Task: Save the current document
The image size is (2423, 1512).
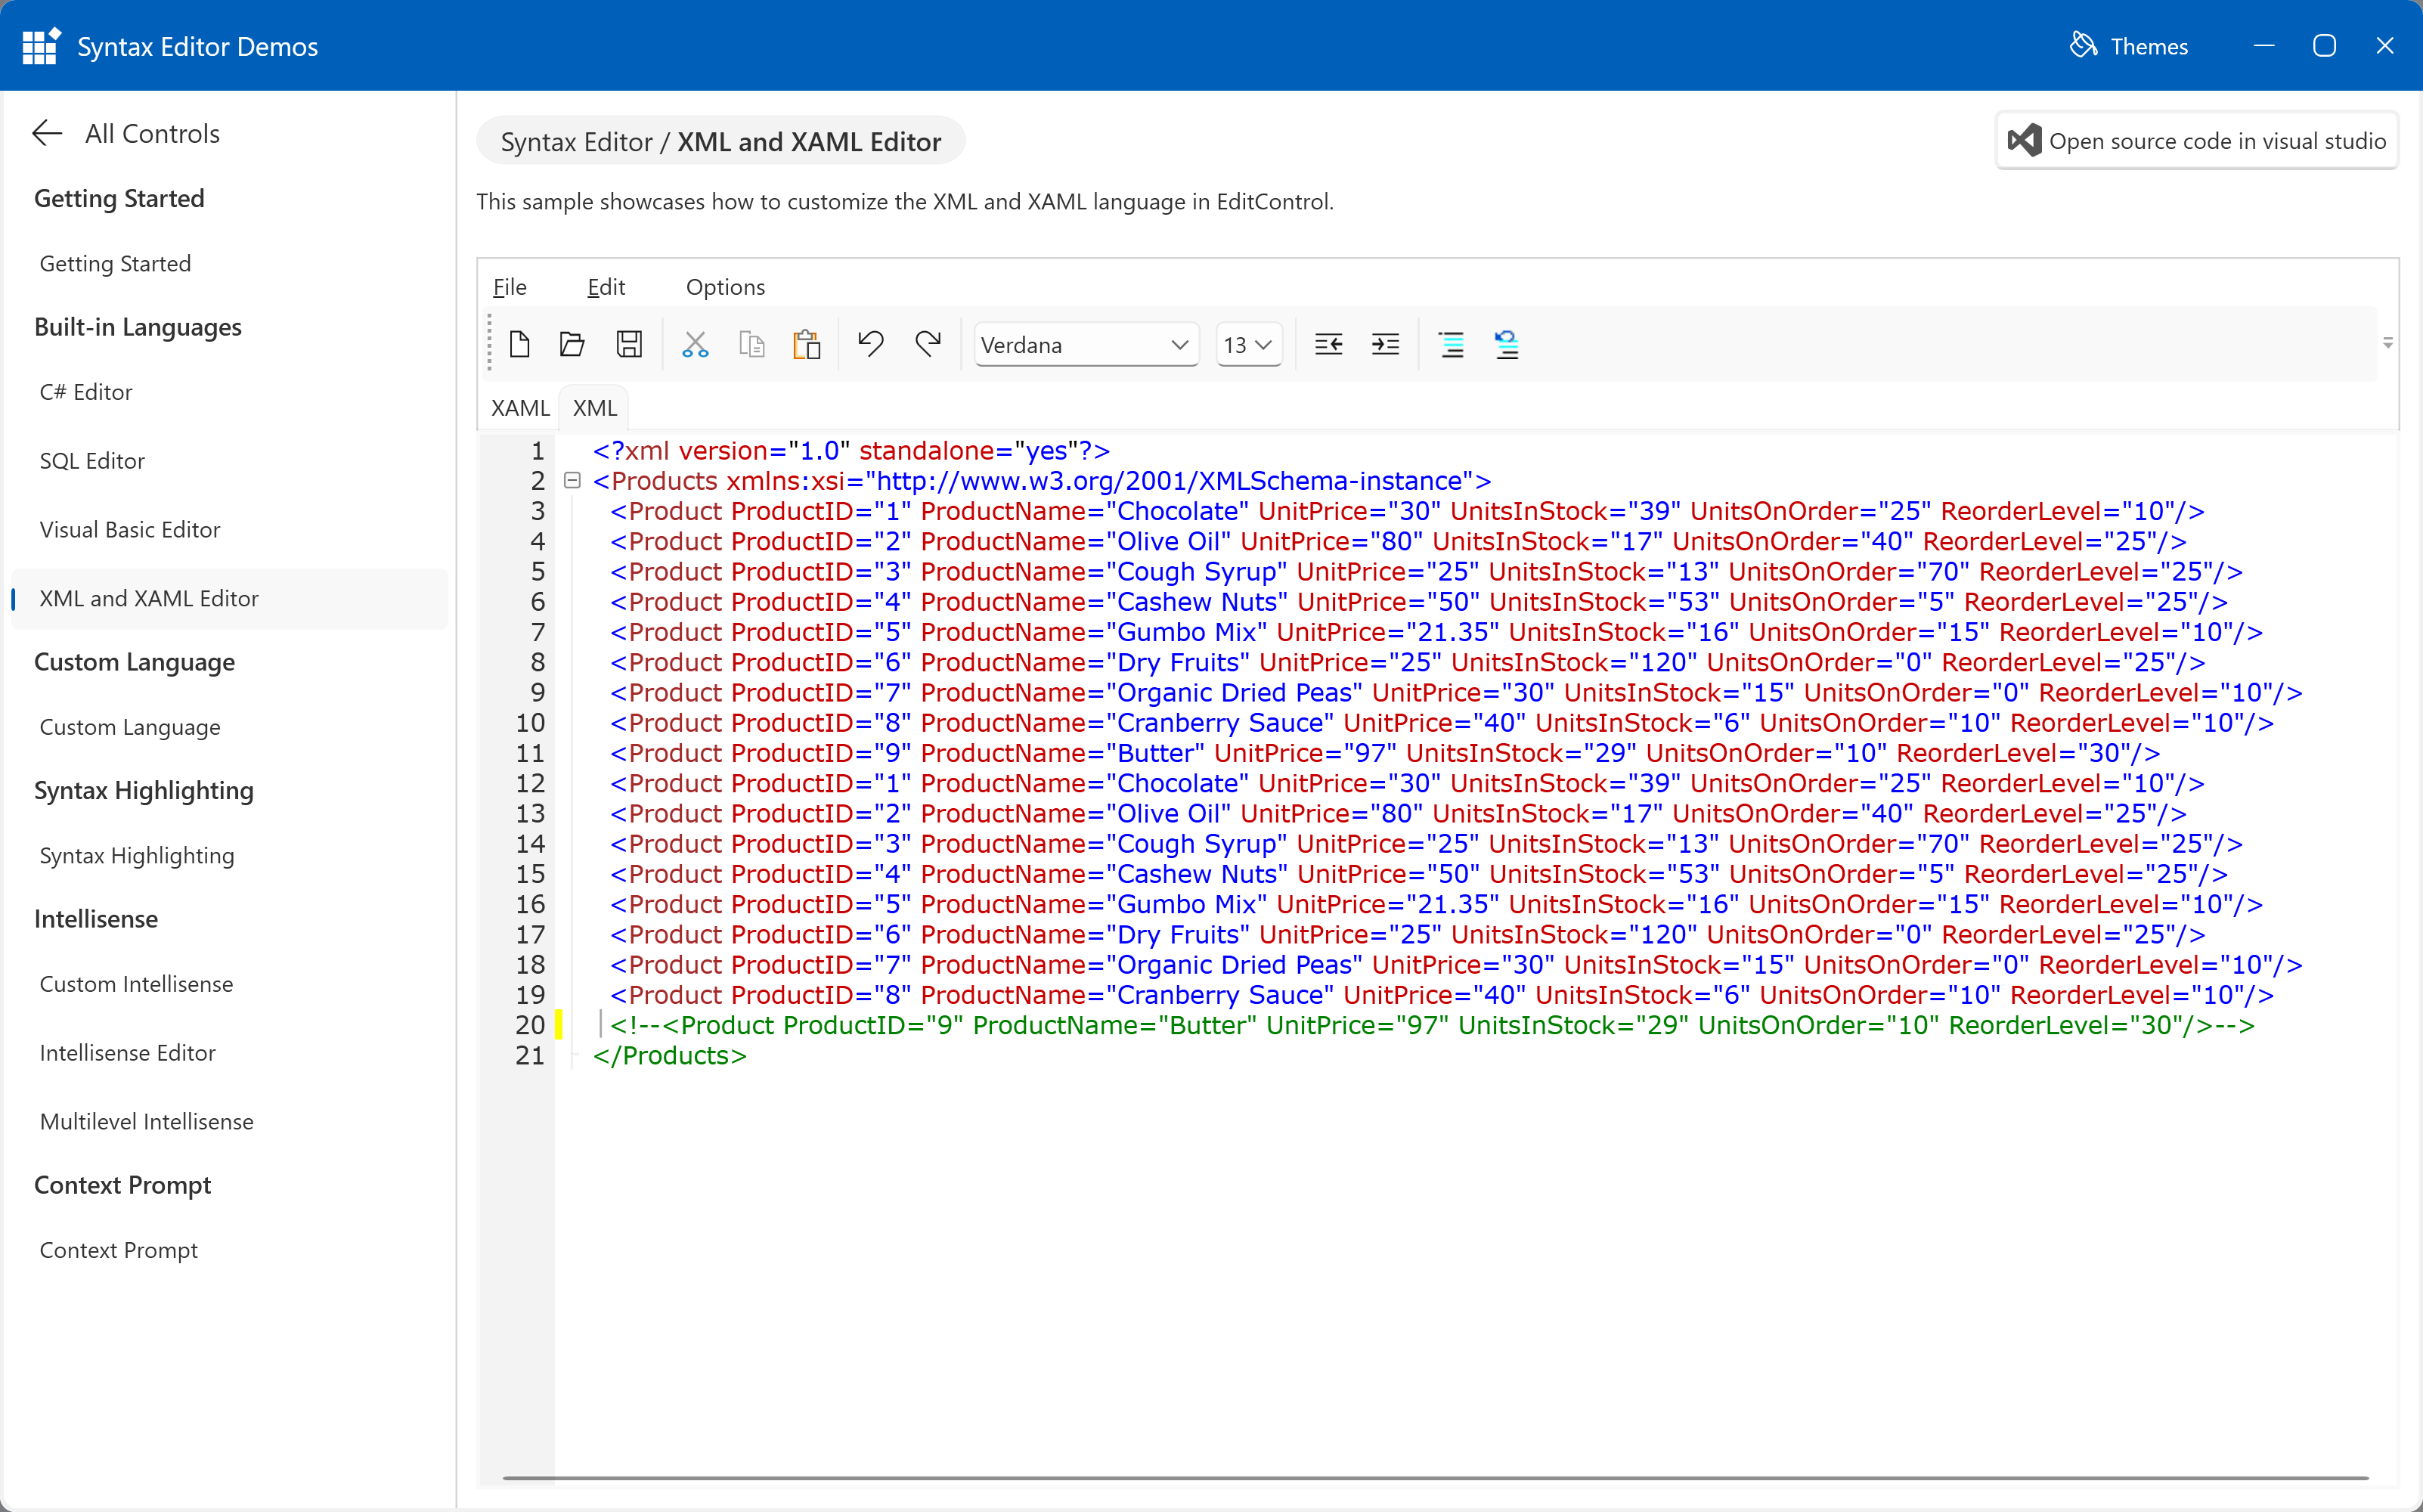Action: pyautogui.click(x=629, y=344)
